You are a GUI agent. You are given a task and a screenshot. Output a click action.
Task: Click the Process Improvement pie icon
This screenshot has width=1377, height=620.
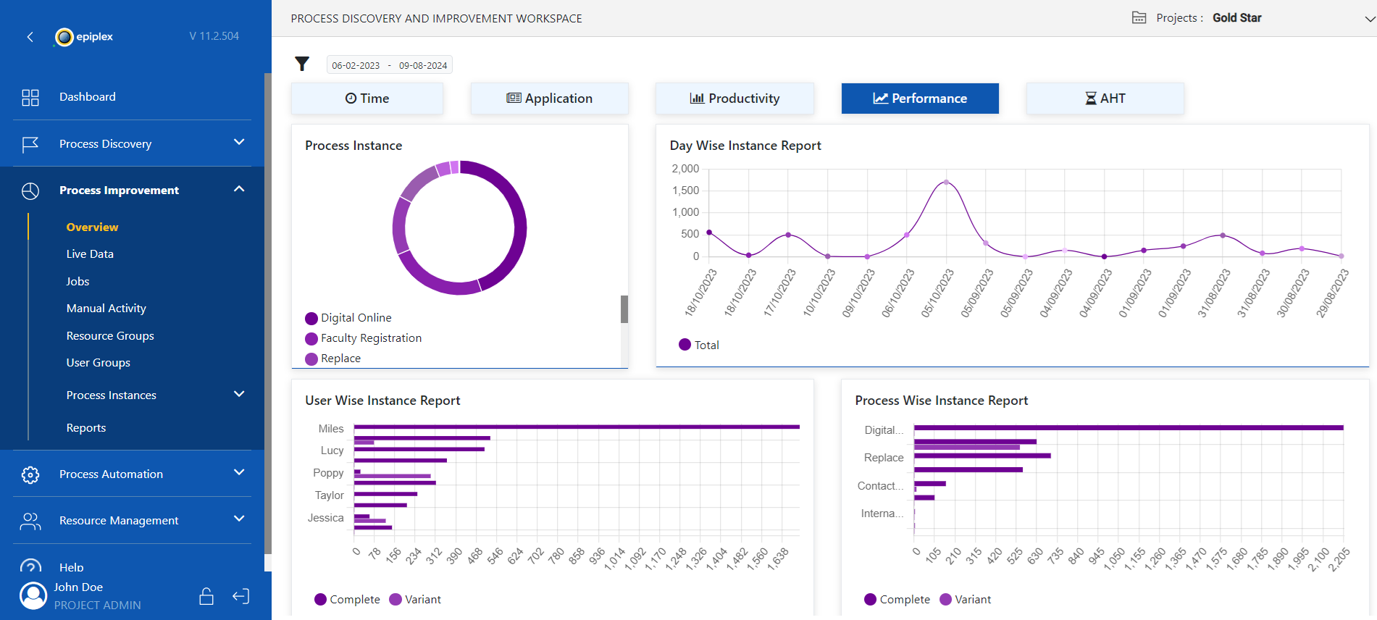[30, 190]
